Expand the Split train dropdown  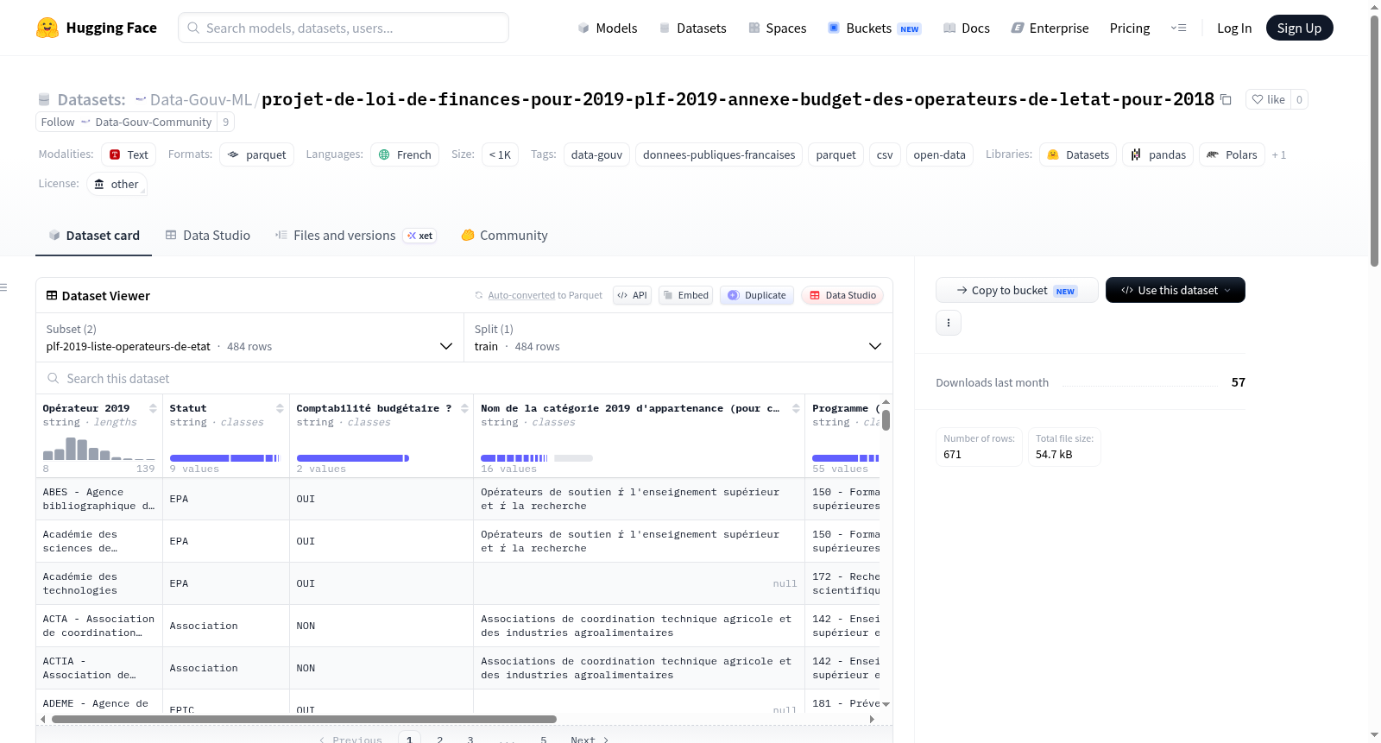[x=678, y=337]
